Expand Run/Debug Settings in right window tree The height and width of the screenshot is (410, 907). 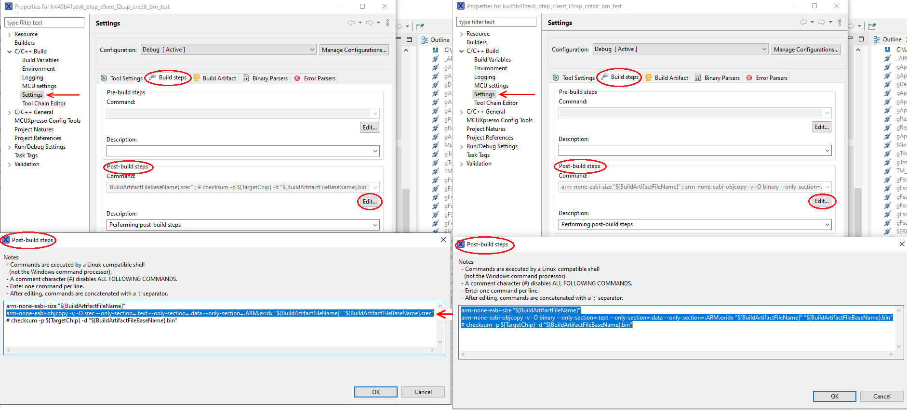pos(462,146)
